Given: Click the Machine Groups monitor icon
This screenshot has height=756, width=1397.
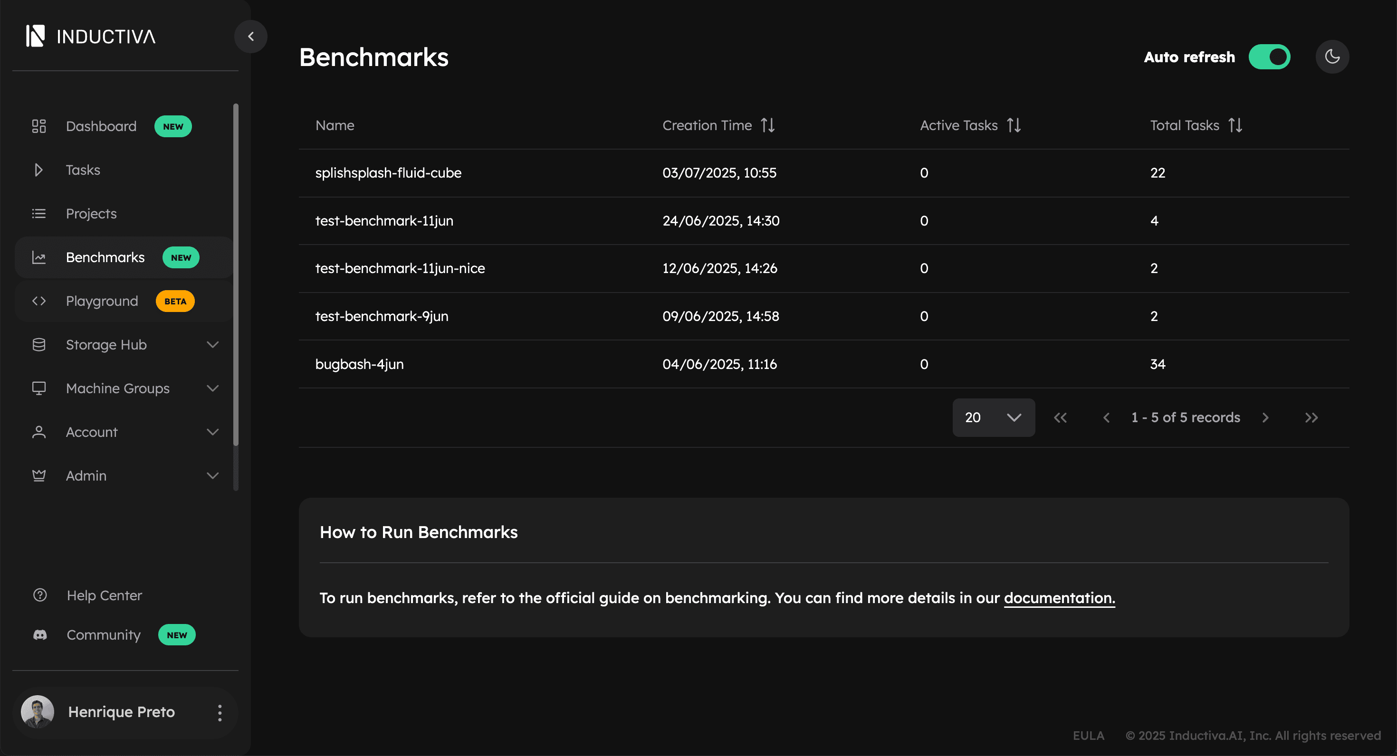Looking at the screenshot, I should coord(38,388).
